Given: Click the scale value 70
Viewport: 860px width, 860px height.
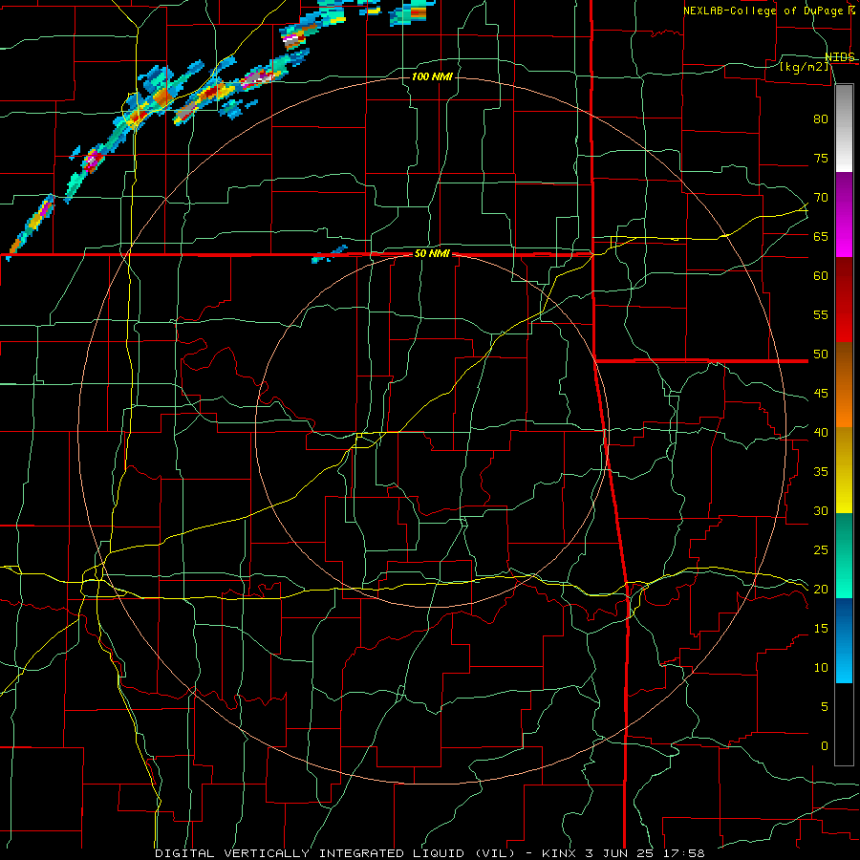Looking at the screenshot, I should point(821,198).
